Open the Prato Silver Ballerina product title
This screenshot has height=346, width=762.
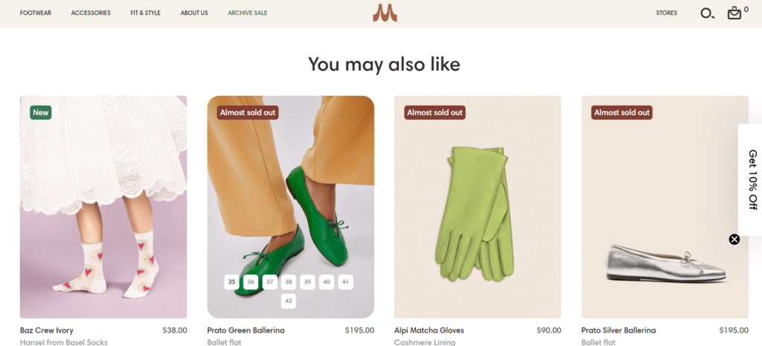tap(618, 330)
